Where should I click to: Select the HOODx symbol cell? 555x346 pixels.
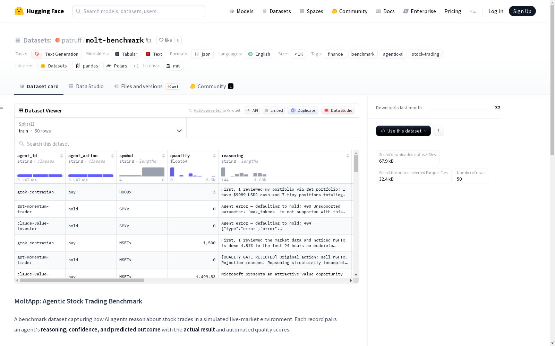point(142,192)
